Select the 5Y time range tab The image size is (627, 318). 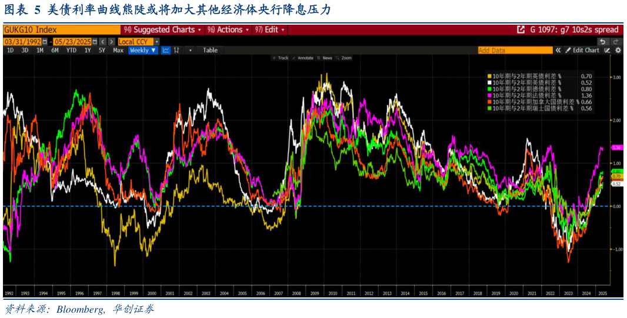pos(102,51)
